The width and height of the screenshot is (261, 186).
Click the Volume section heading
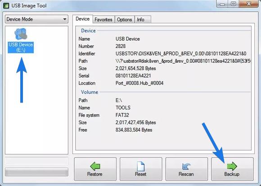coord(90,92)
